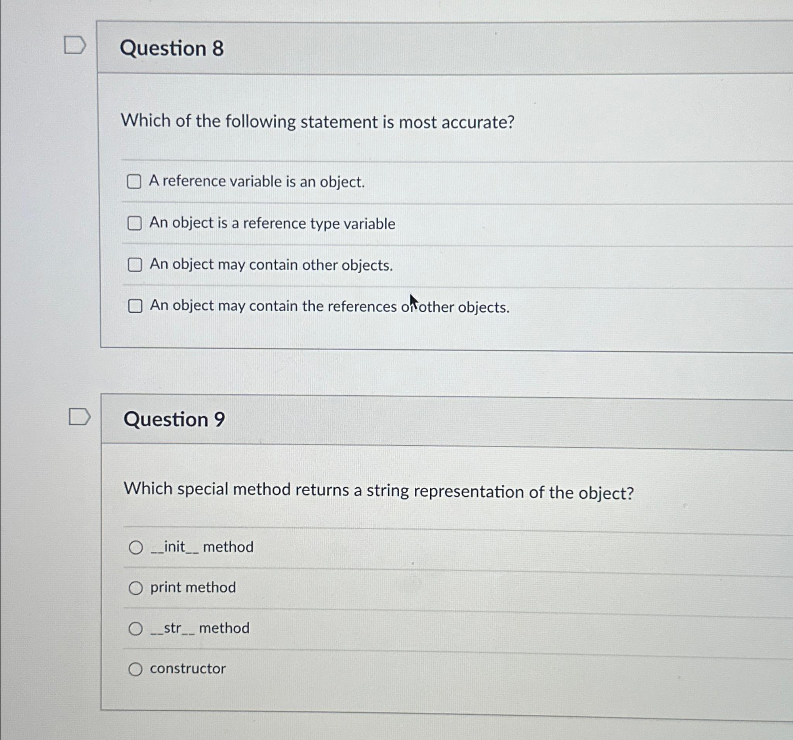This screenshot has height=740, width=793.
Task: Check 'A reference variable is an object'
Action: (x=136, y=182)
